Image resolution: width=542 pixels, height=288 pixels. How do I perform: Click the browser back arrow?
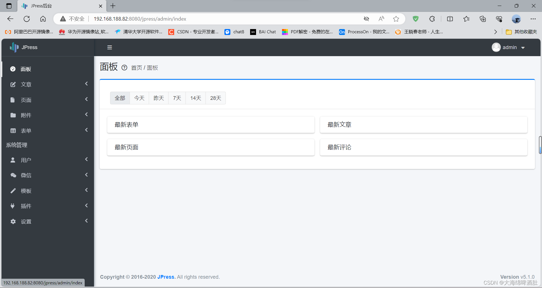pyautogui.click(x=10, y=19)
